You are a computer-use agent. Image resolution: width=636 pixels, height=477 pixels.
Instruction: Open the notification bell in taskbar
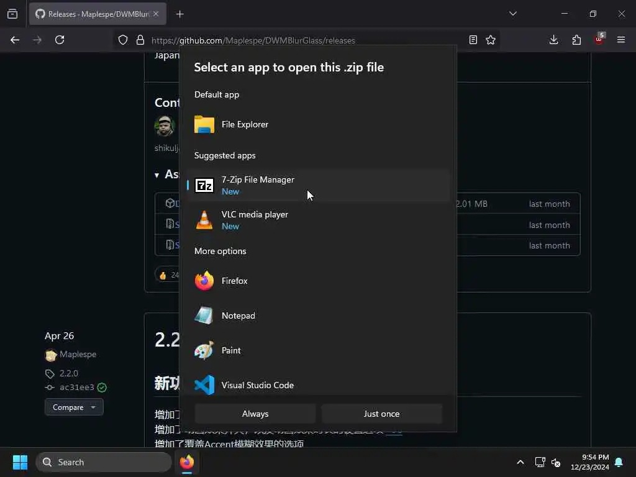coord(619,462)
